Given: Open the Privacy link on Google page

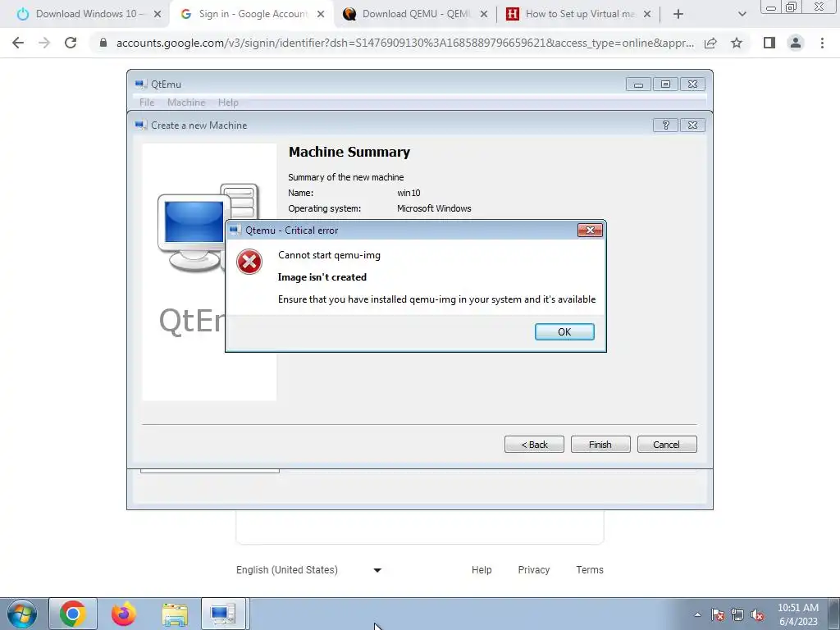Looking at the screenshot, I should tap(533, 569).
